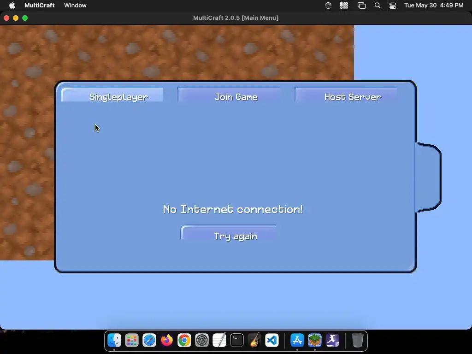Click the Try again button
Viewport: 472px width, 354px height.
229,234
